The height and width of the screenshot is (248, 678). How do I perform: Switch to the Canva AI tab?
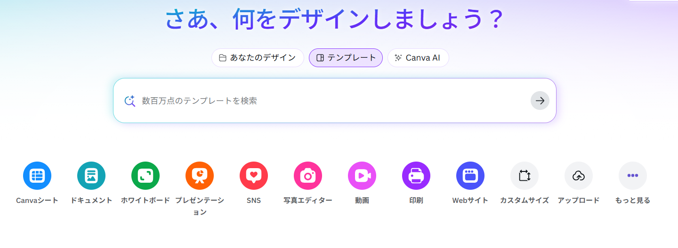pos(418,58)
